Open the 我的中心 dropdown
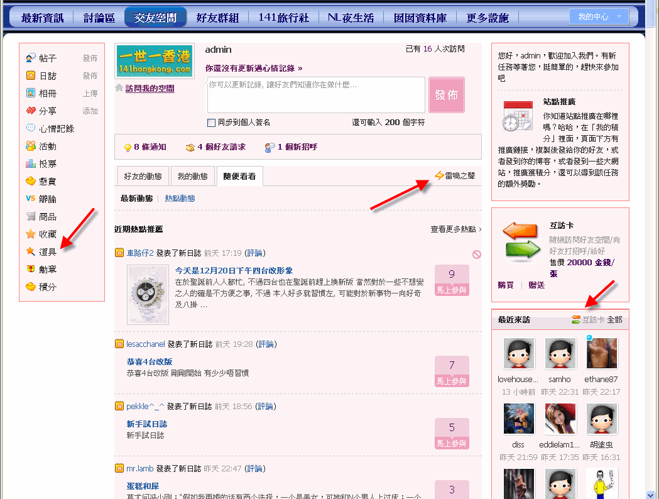This screenshot has width=659, height=499. (599, 18)
